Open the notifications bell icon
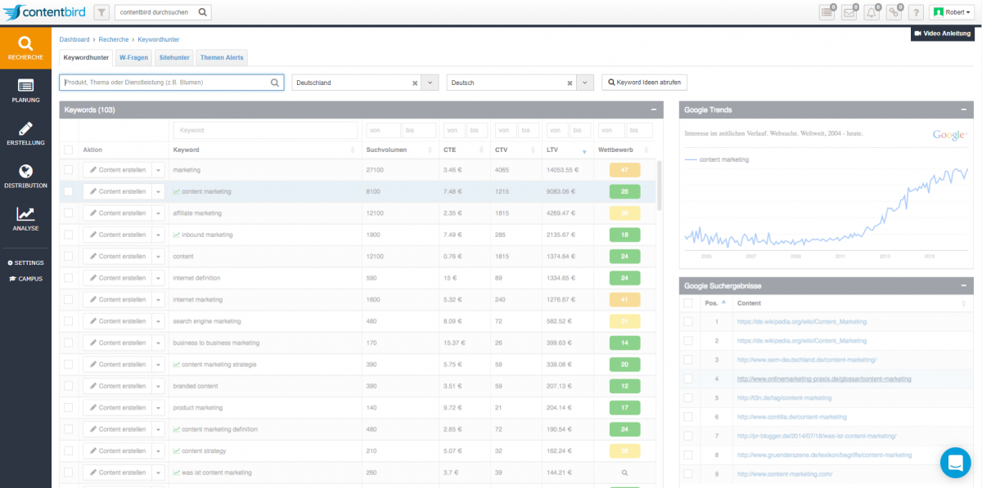982x488 pixels. click(872, 12)
